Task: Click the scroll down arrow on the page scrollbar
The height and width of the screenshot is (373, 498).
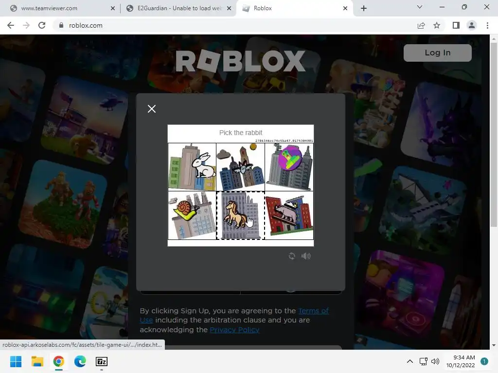Action: point(494,345)
